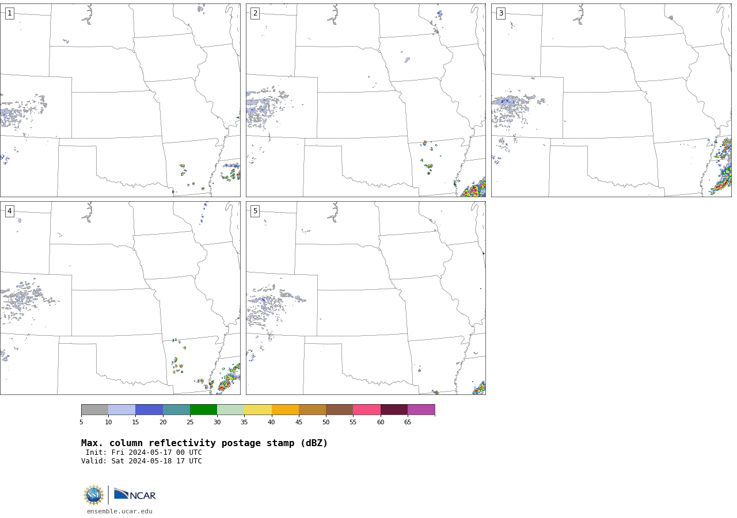This screenshot has height=518, width=737.
Task: Click the light blue 10-15 dBZ swatch
Action: coord(122,410)
